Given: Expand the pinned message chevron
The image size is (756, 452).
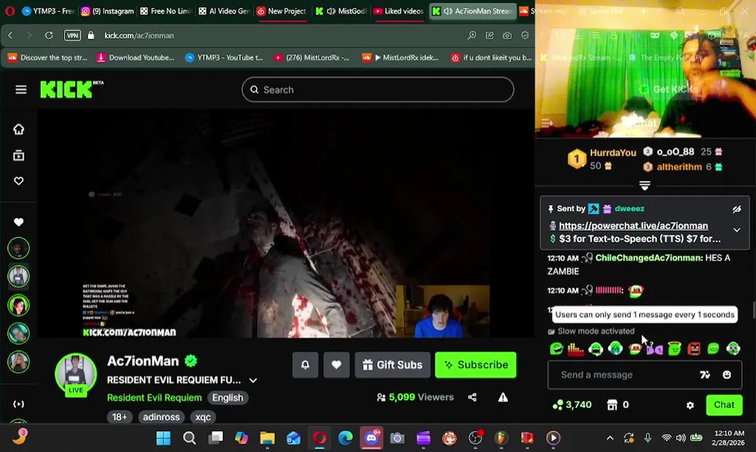Looking at the screenshot, I should click(737, 230).
